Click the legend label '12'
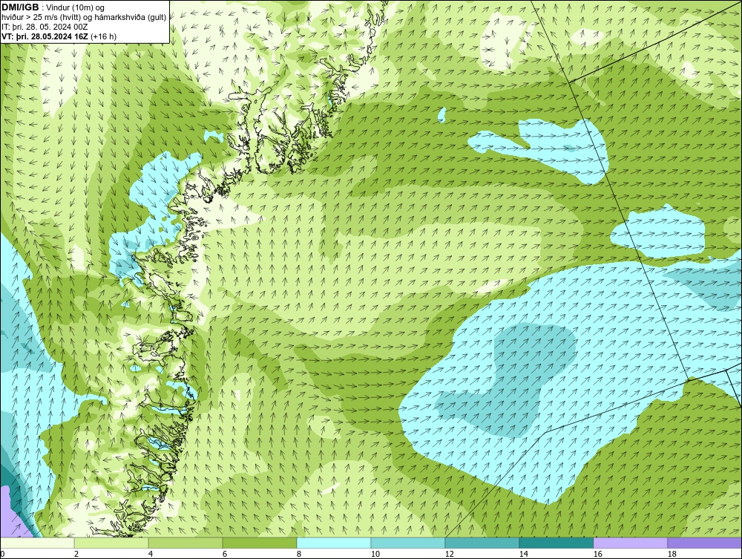 [x=449, y=554]
